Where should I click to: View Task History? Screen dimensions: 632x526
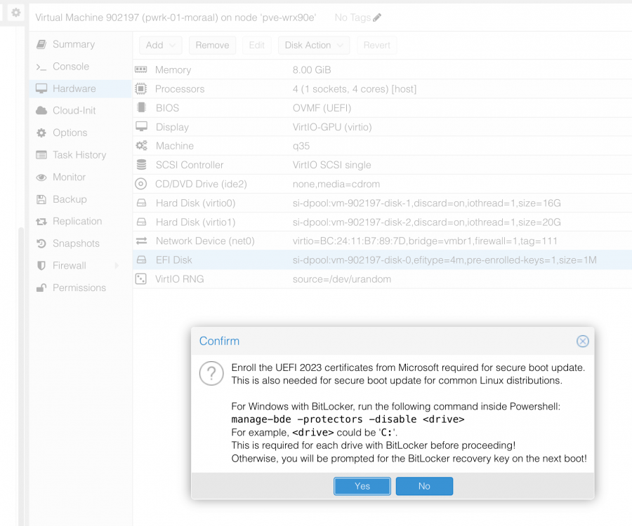(x=81, y=155)
